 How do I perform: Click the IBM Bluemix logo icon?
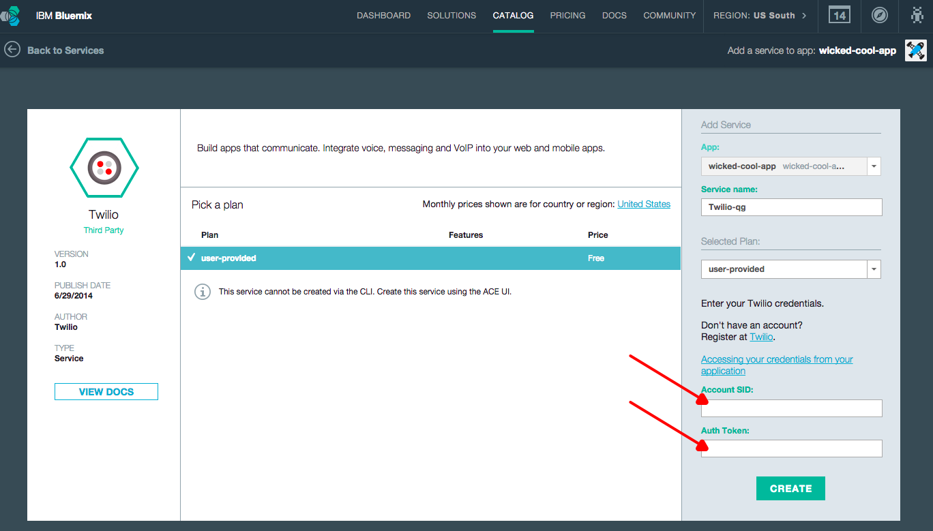click(11, 15)
